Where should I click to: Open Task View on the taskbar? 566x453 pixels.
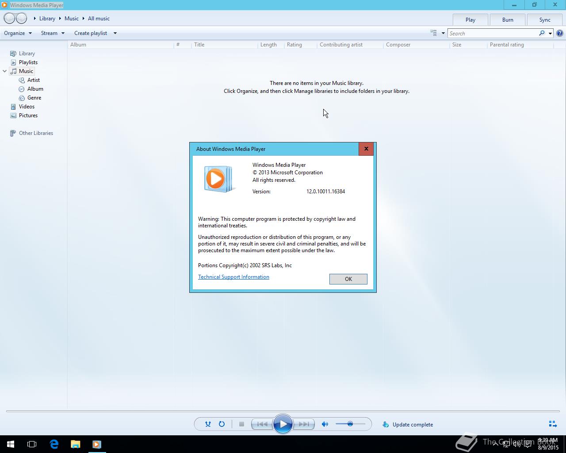click(x=32, y=444)
